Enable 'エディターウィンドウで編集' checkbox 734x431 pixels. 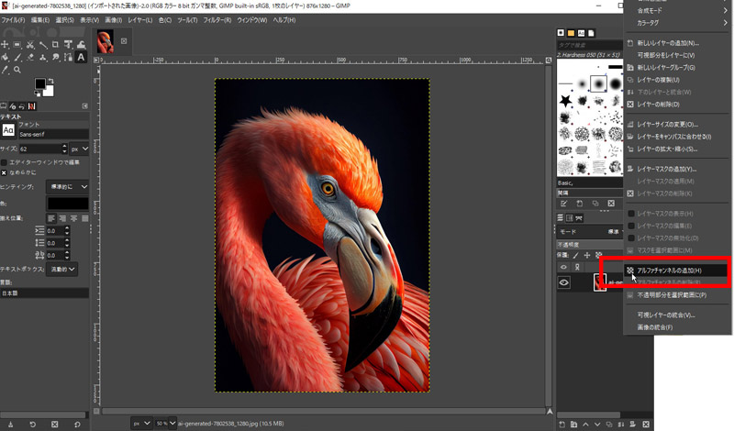coord(5,162)
